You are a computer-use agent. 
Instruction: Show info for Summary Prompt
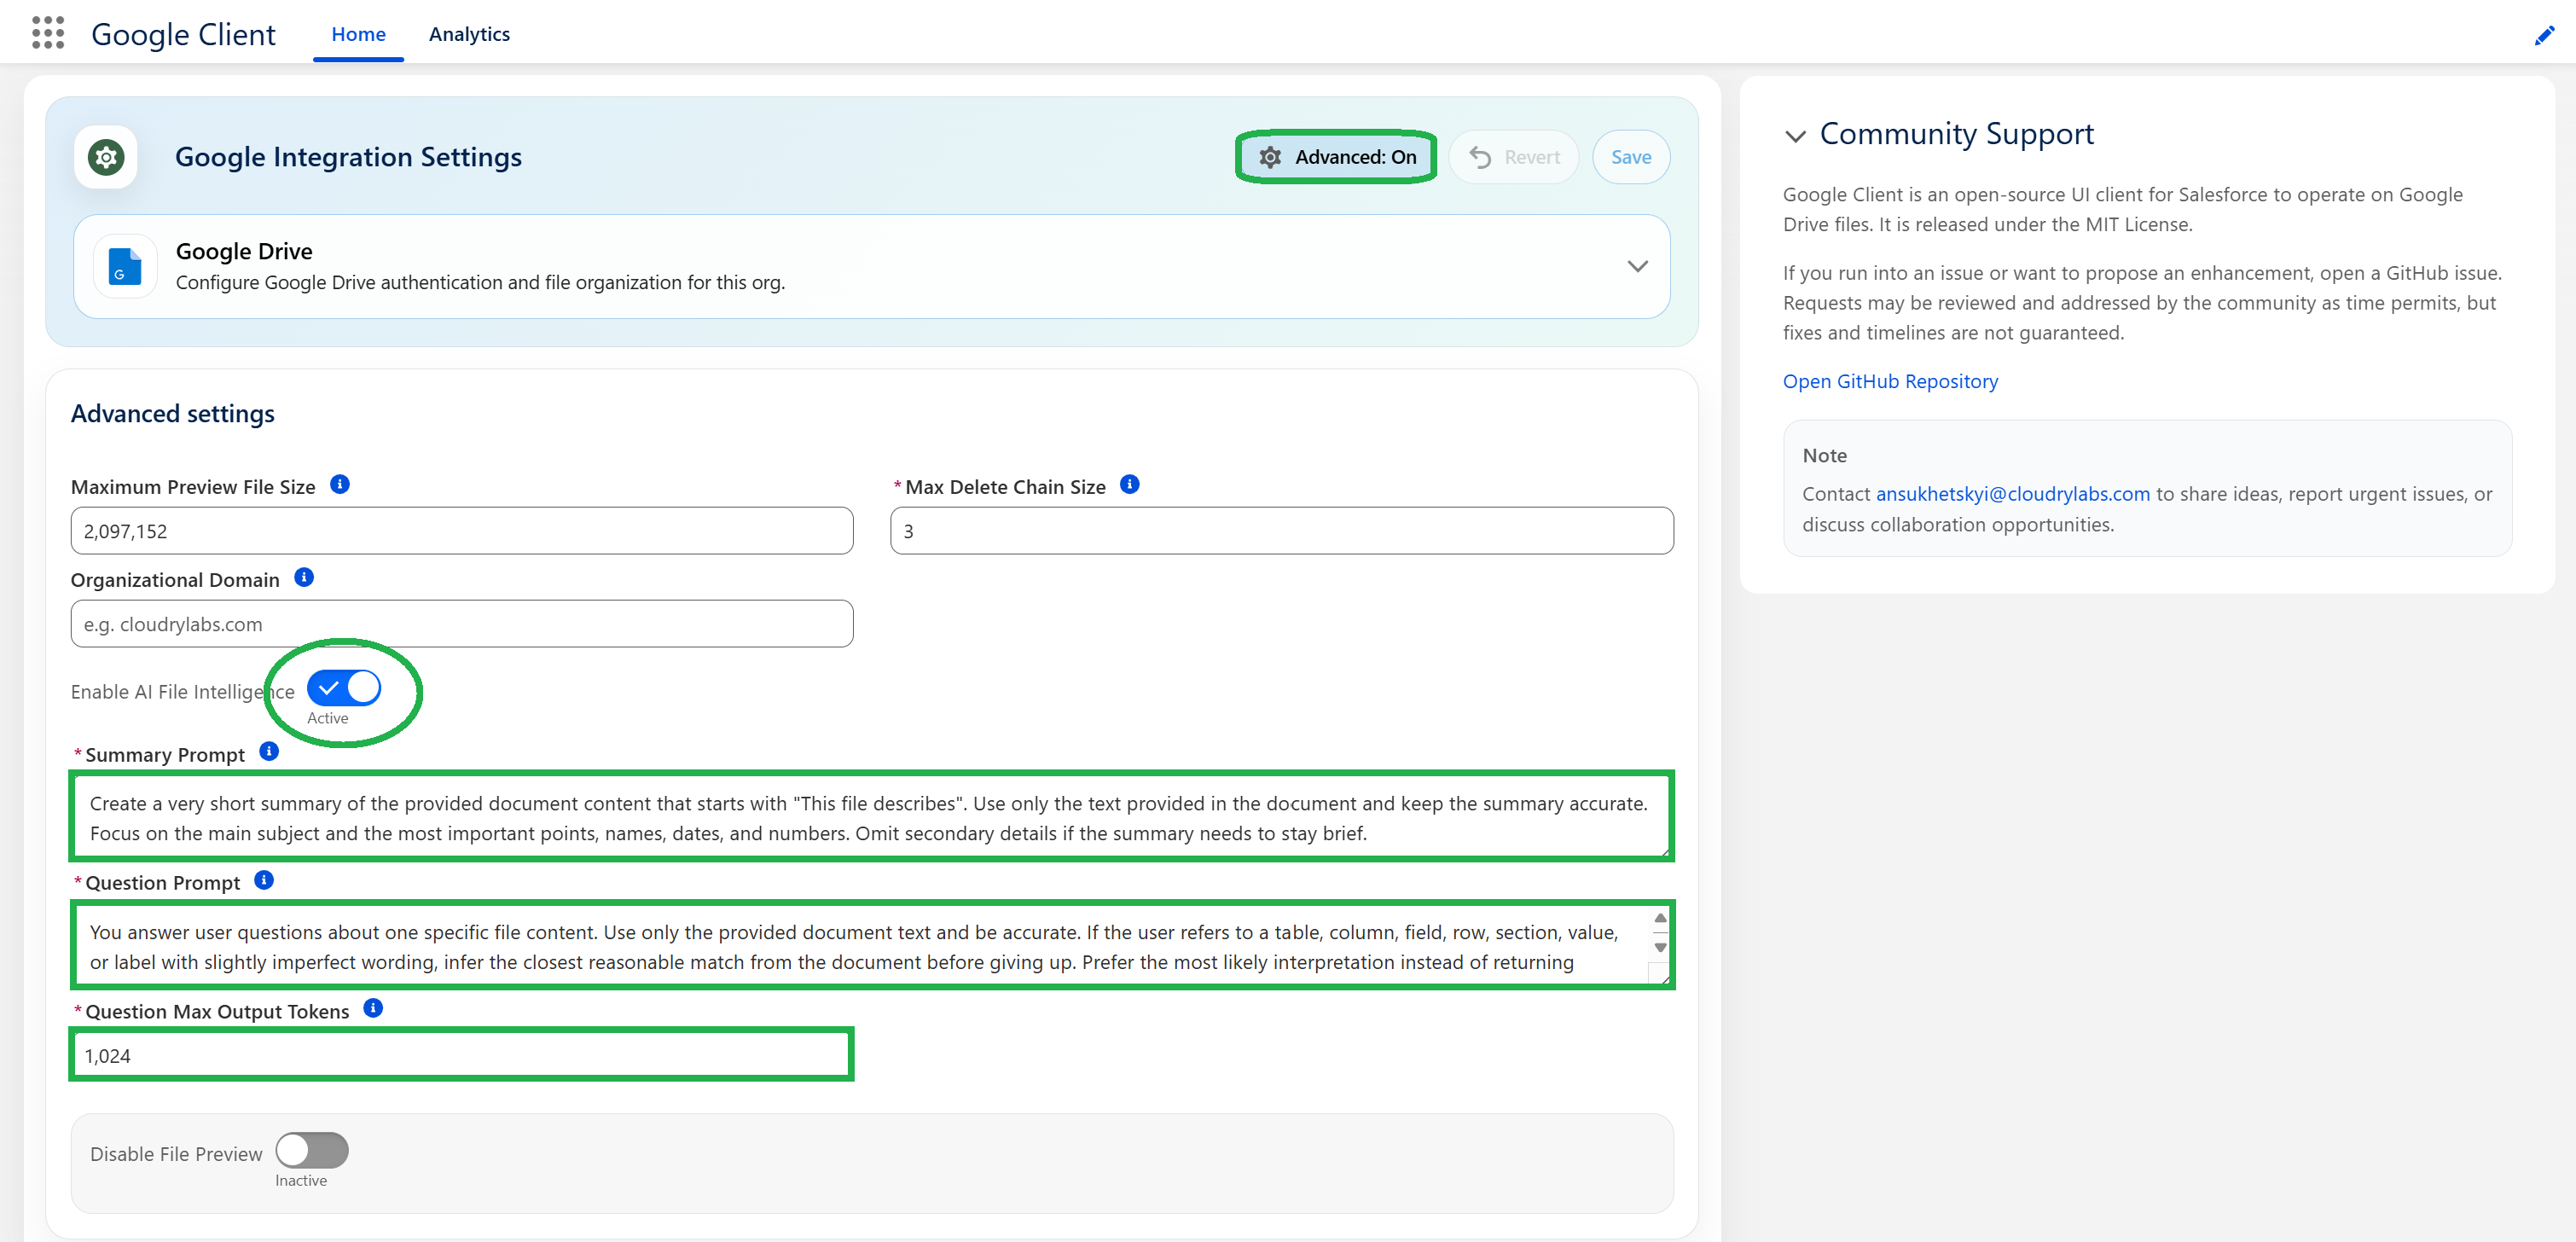pos(269,752)
